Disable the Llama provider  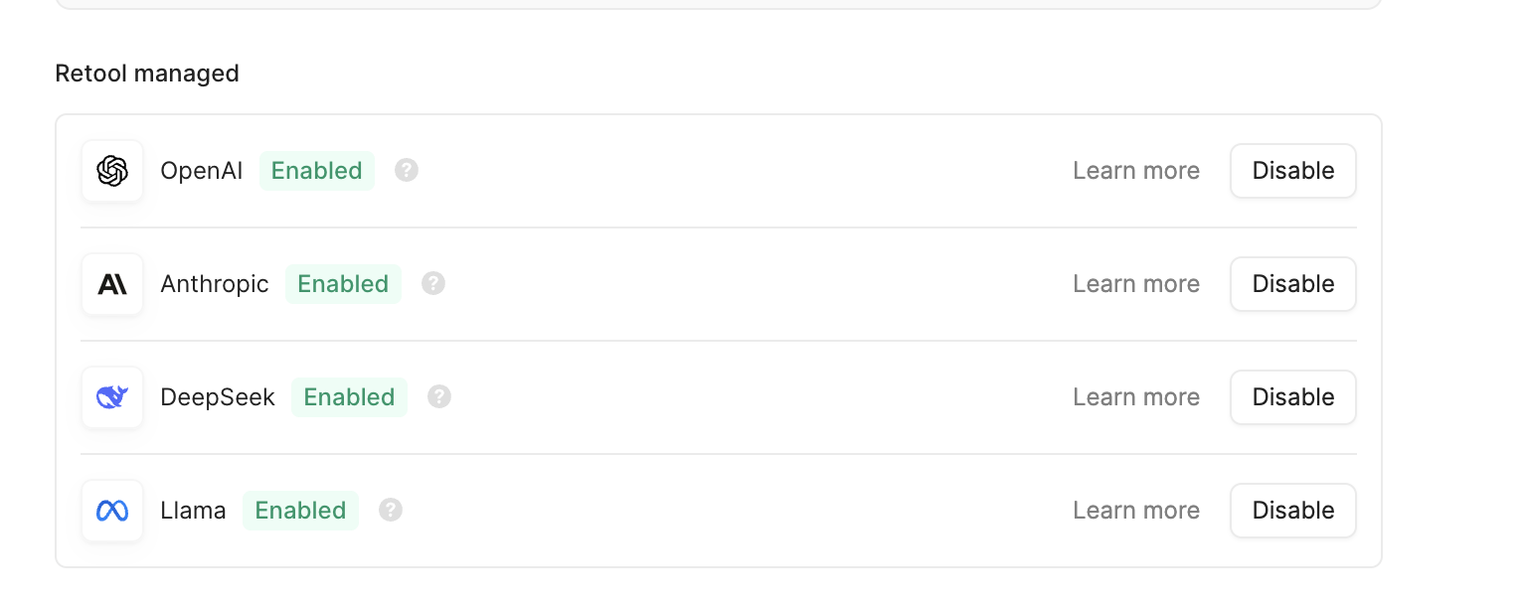click(1292, 511)
